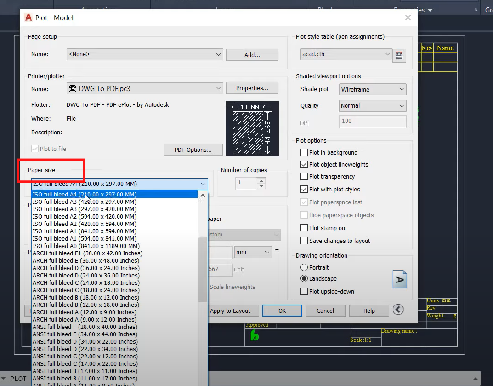Click the Cancel button
The height and width of the screenshot is (386, 493).
click(x=325, y=311)
